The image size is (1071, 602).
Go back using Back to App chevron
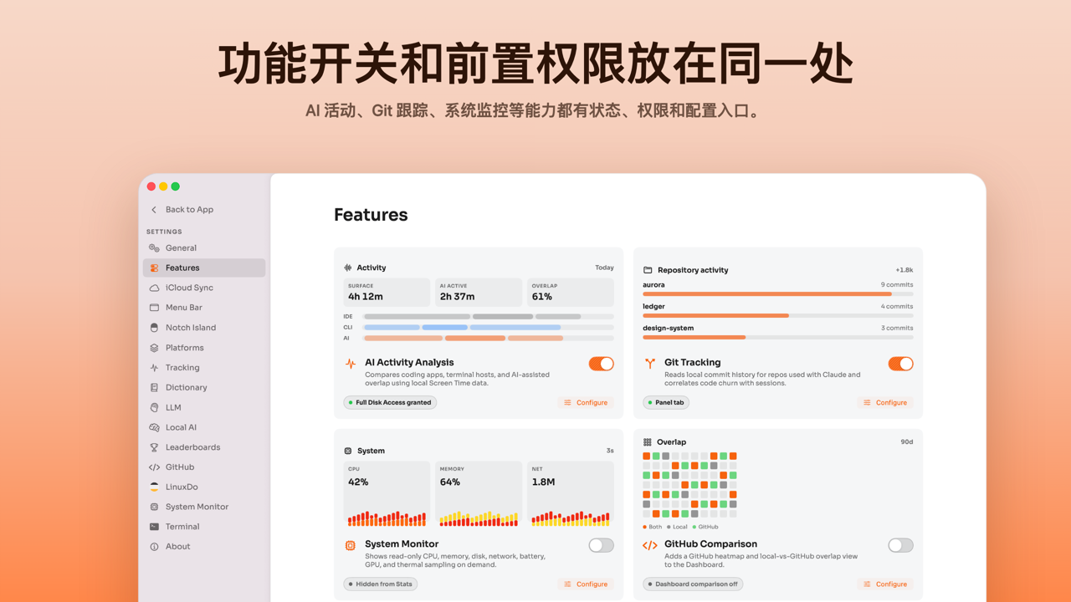tap(154, 210)
